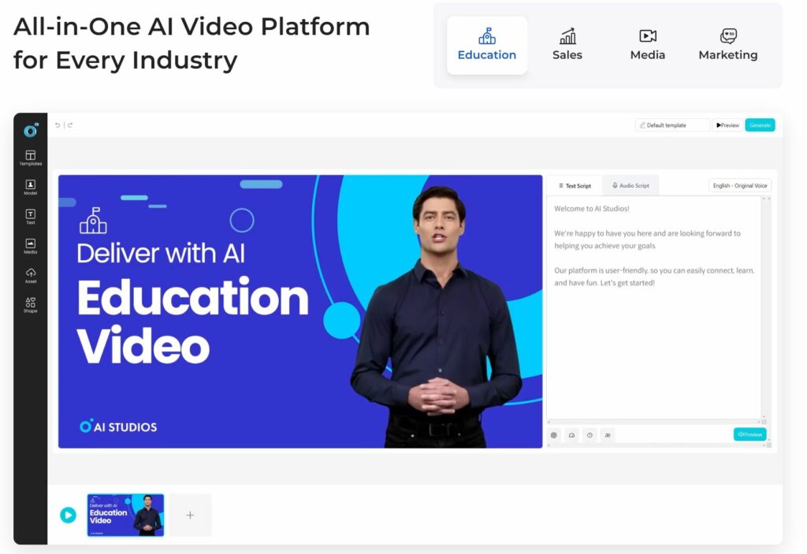This screenshot has width=807, height=554.
Task: Switch to the Audio Script tab
Action: click(631, 186)
